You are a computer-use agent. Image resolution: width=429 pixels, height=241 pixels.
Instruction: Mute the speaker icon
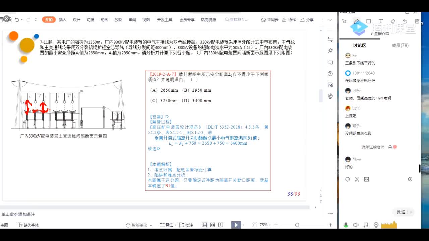[x=356, y=225]
